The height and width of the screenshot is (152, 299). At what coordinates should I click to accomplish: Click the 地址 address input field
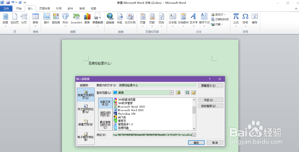click(x=152, y=135)
